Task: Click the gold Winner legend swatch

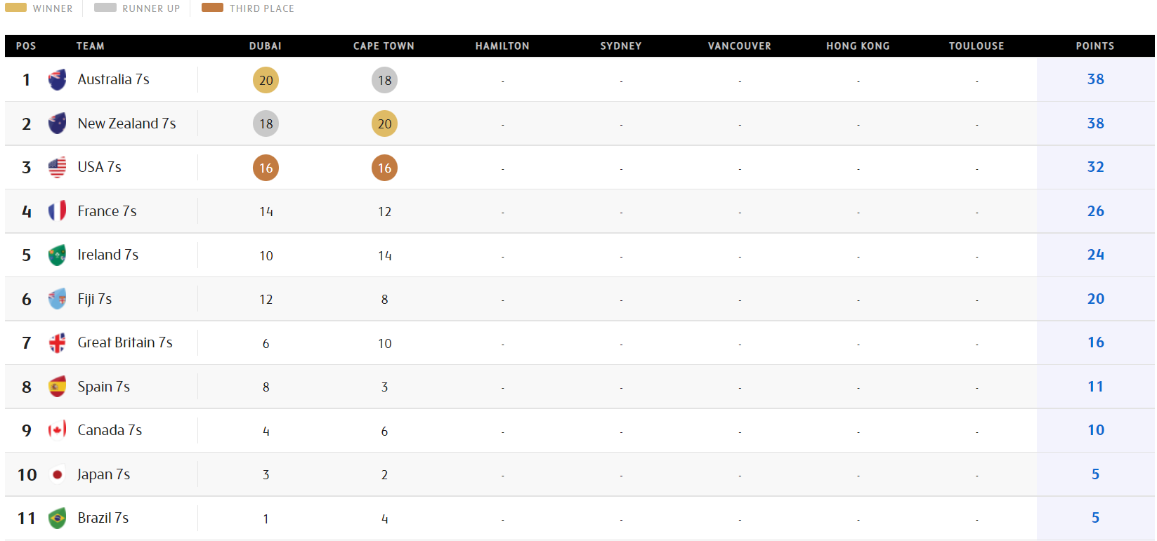Action: coord(15,8)
